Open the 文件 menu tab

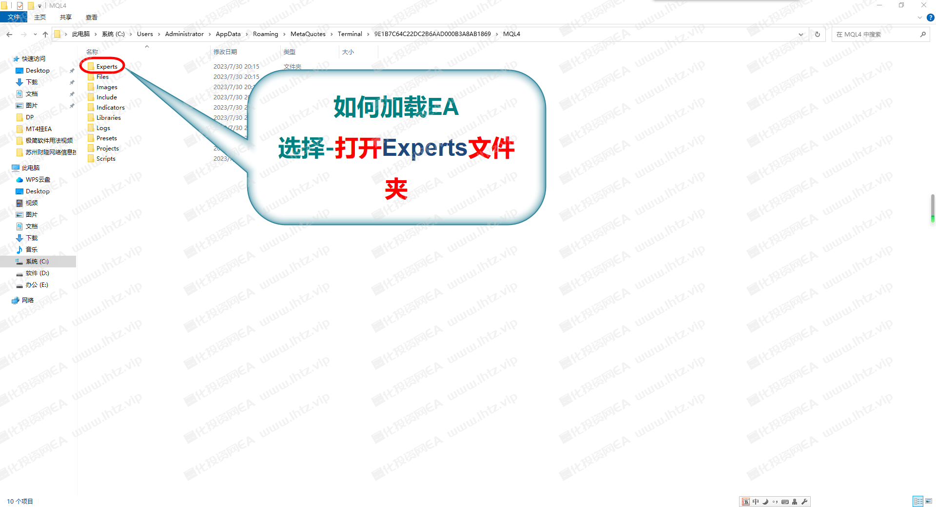pyautogui.click(x=14, y=17)
